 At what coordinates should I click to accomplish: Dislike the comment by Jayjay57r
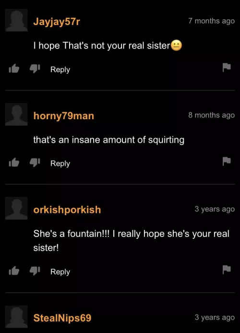point(35,69)
